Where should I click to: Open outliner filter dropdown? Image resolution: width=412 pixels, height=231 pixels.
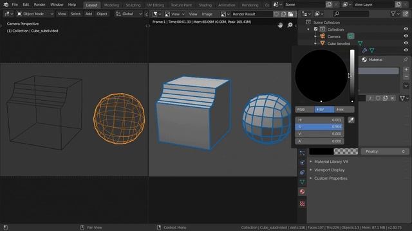tap(395, 13)
